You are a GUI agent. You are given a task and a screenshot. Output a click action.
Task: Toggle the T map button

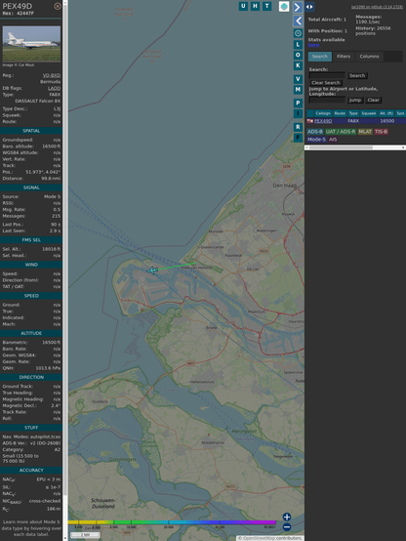[x=266, y=6]
